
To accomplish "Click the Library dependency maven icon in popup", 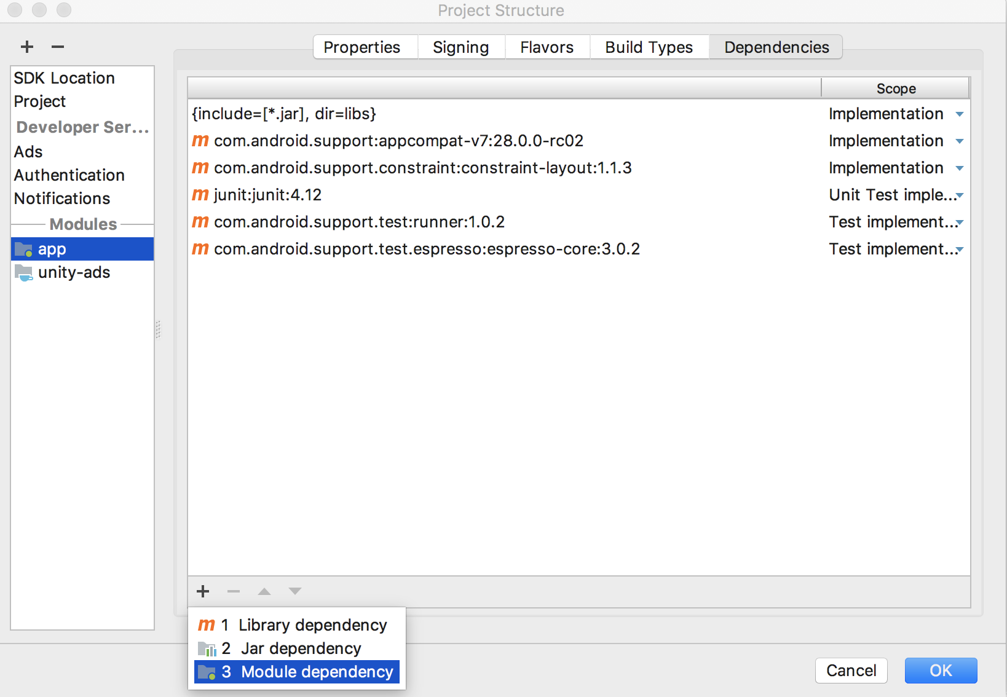I will [207, 625].
